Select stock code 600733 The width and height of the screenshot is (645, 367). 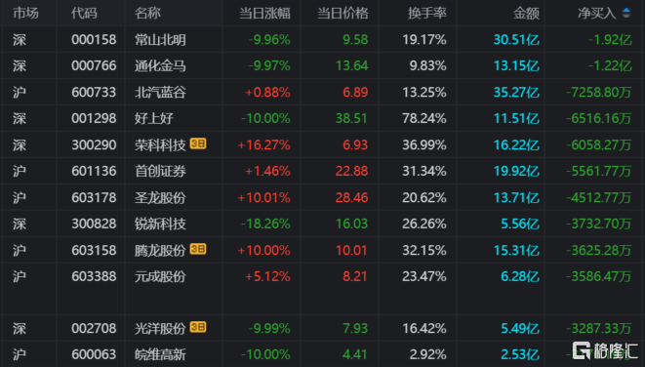[x=94, y=92]
